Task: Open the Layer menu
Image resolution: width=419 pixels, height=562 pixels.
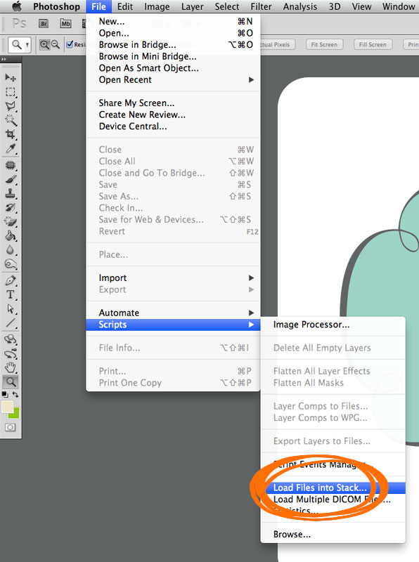Action: 193,6
